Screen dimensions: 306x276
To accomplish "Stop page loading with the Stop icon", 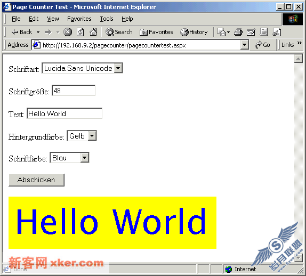I will [x=68, y=32].
